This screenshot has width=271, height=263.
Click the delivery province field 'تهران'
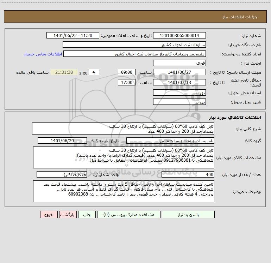pos(179,93)
